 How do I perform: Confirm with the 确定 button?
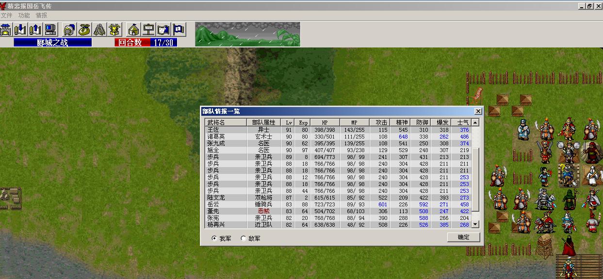coord(463,237)
